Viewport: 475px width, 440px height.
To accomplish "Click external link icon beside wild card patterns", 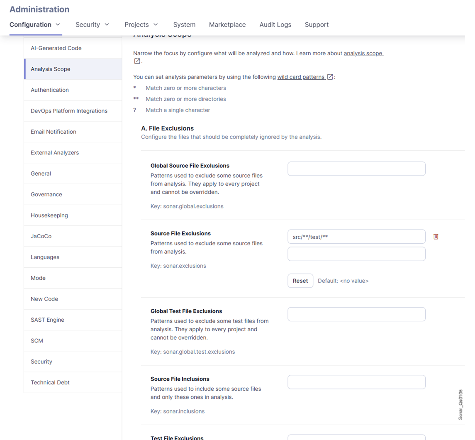I will pos(330,77).
